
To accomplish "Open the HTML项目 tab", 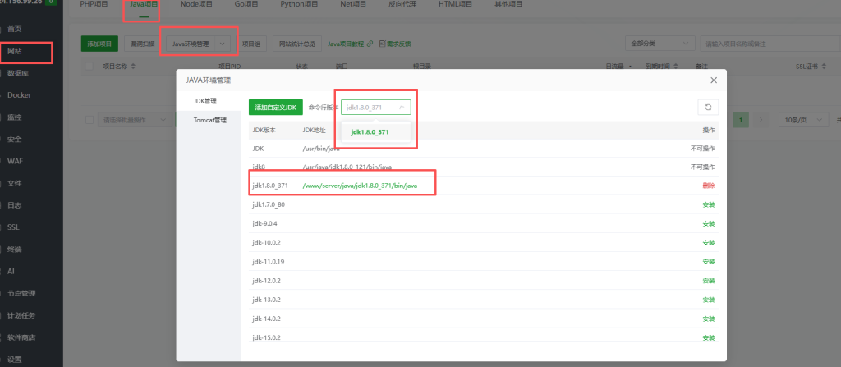I will click(x=455, y=4).
